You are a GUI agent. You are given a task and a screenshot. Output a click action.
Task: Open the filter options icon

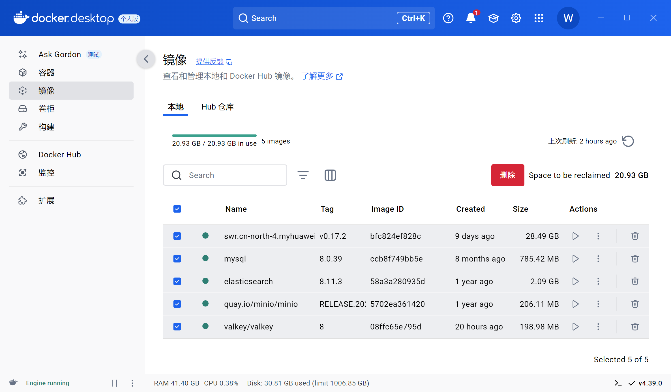point(303,175)
